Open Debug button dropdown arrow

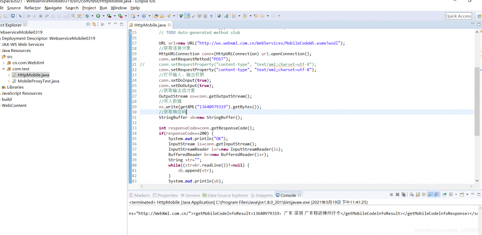tap(92, 16)
